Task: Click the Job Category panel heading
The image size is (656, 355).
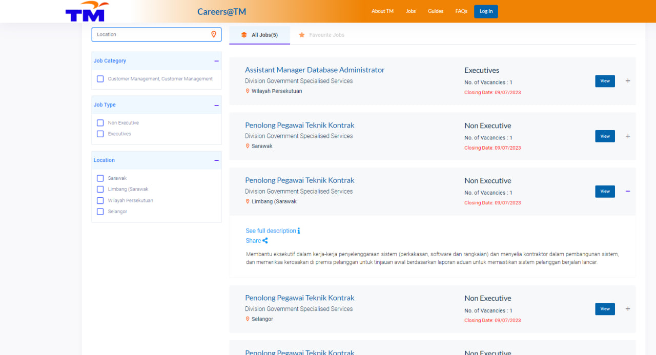Action: tap(110, 61)
